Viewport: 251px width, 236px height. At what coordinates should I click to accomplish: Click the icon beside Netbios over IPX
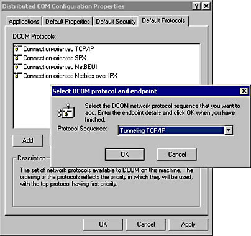[x=18, y=76]
